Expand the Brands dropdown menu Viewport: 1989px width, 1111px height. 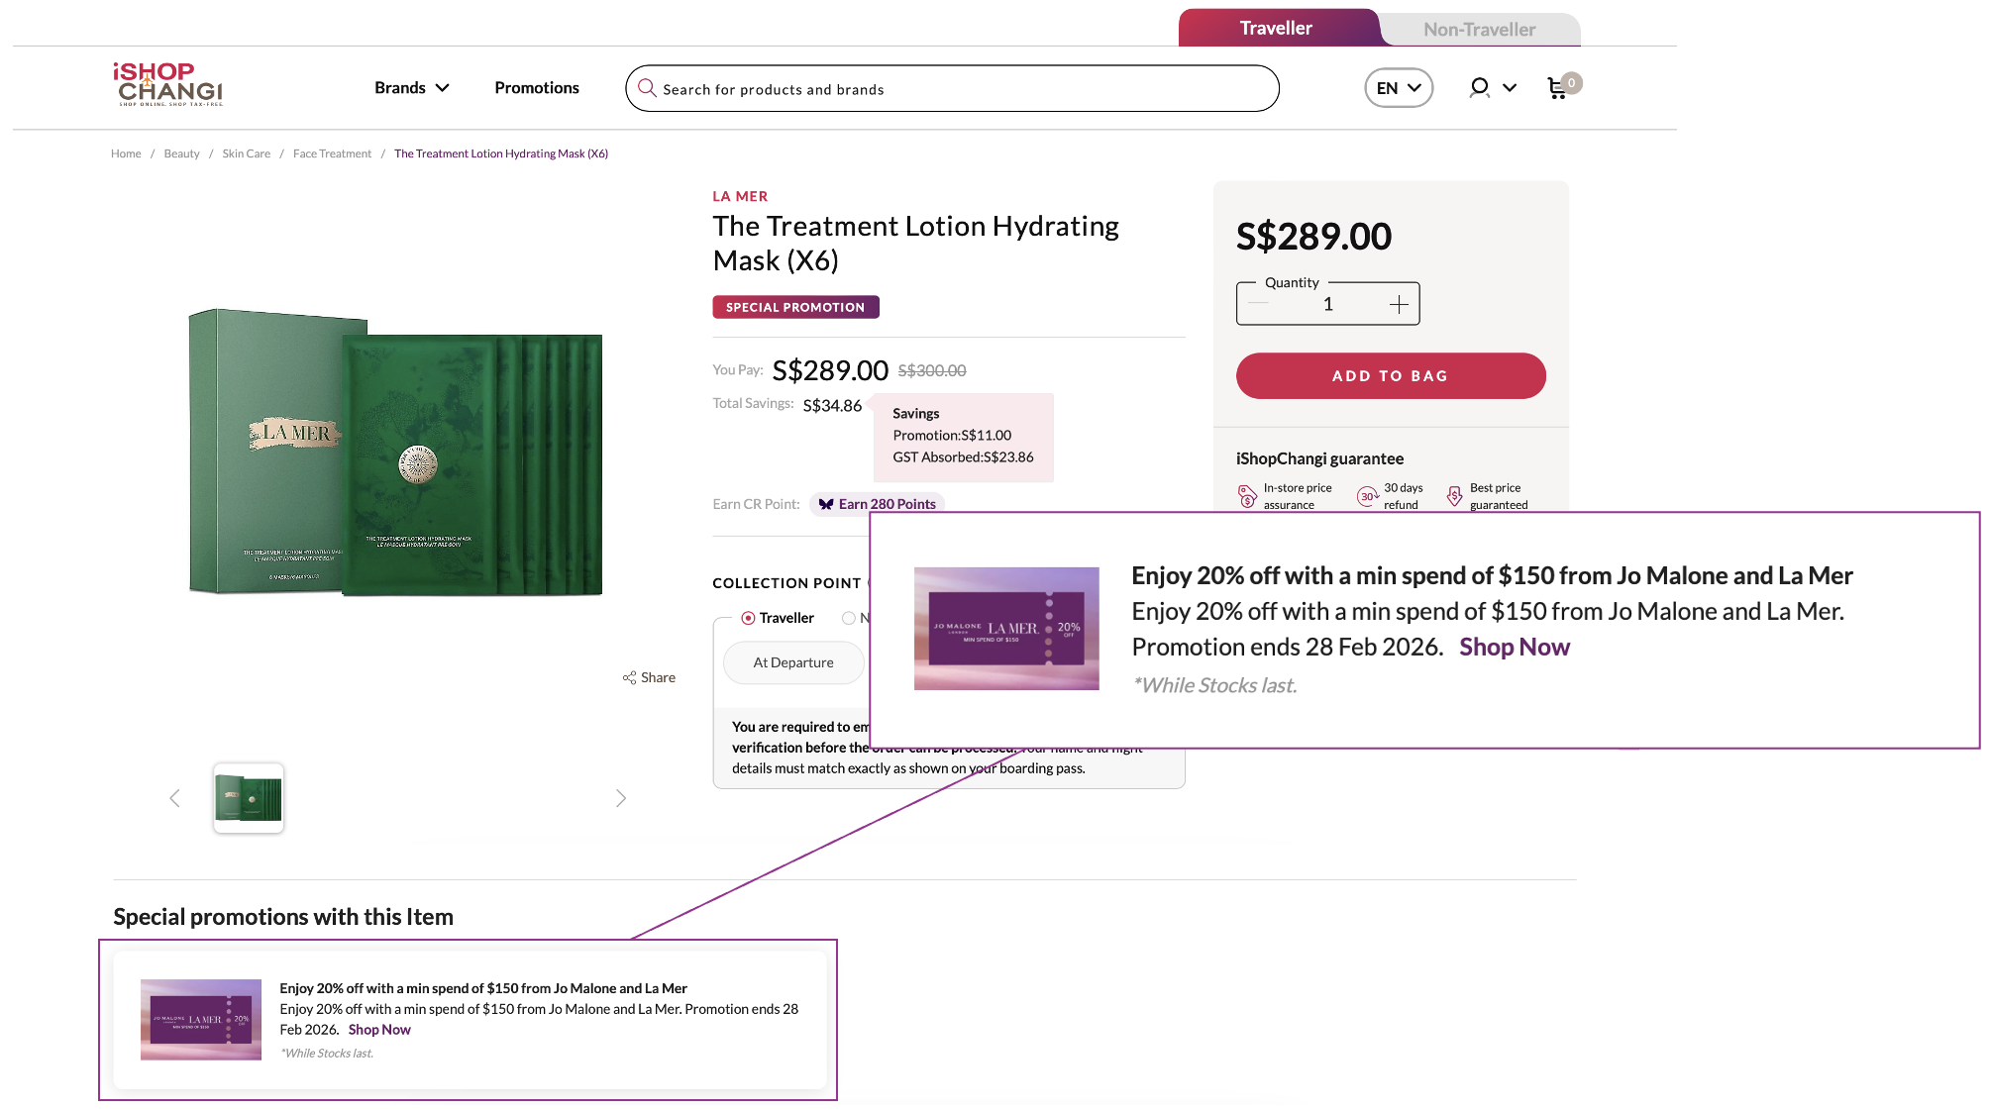[411, 88]
